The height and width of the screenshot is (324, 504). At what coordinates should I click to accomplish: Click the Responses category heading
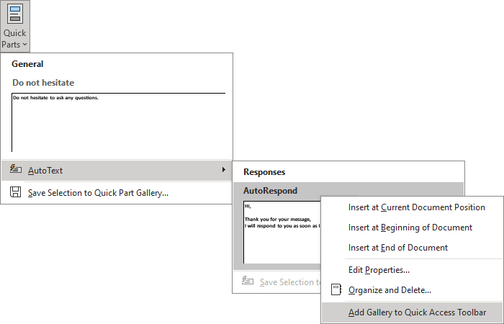coord(264,172)
